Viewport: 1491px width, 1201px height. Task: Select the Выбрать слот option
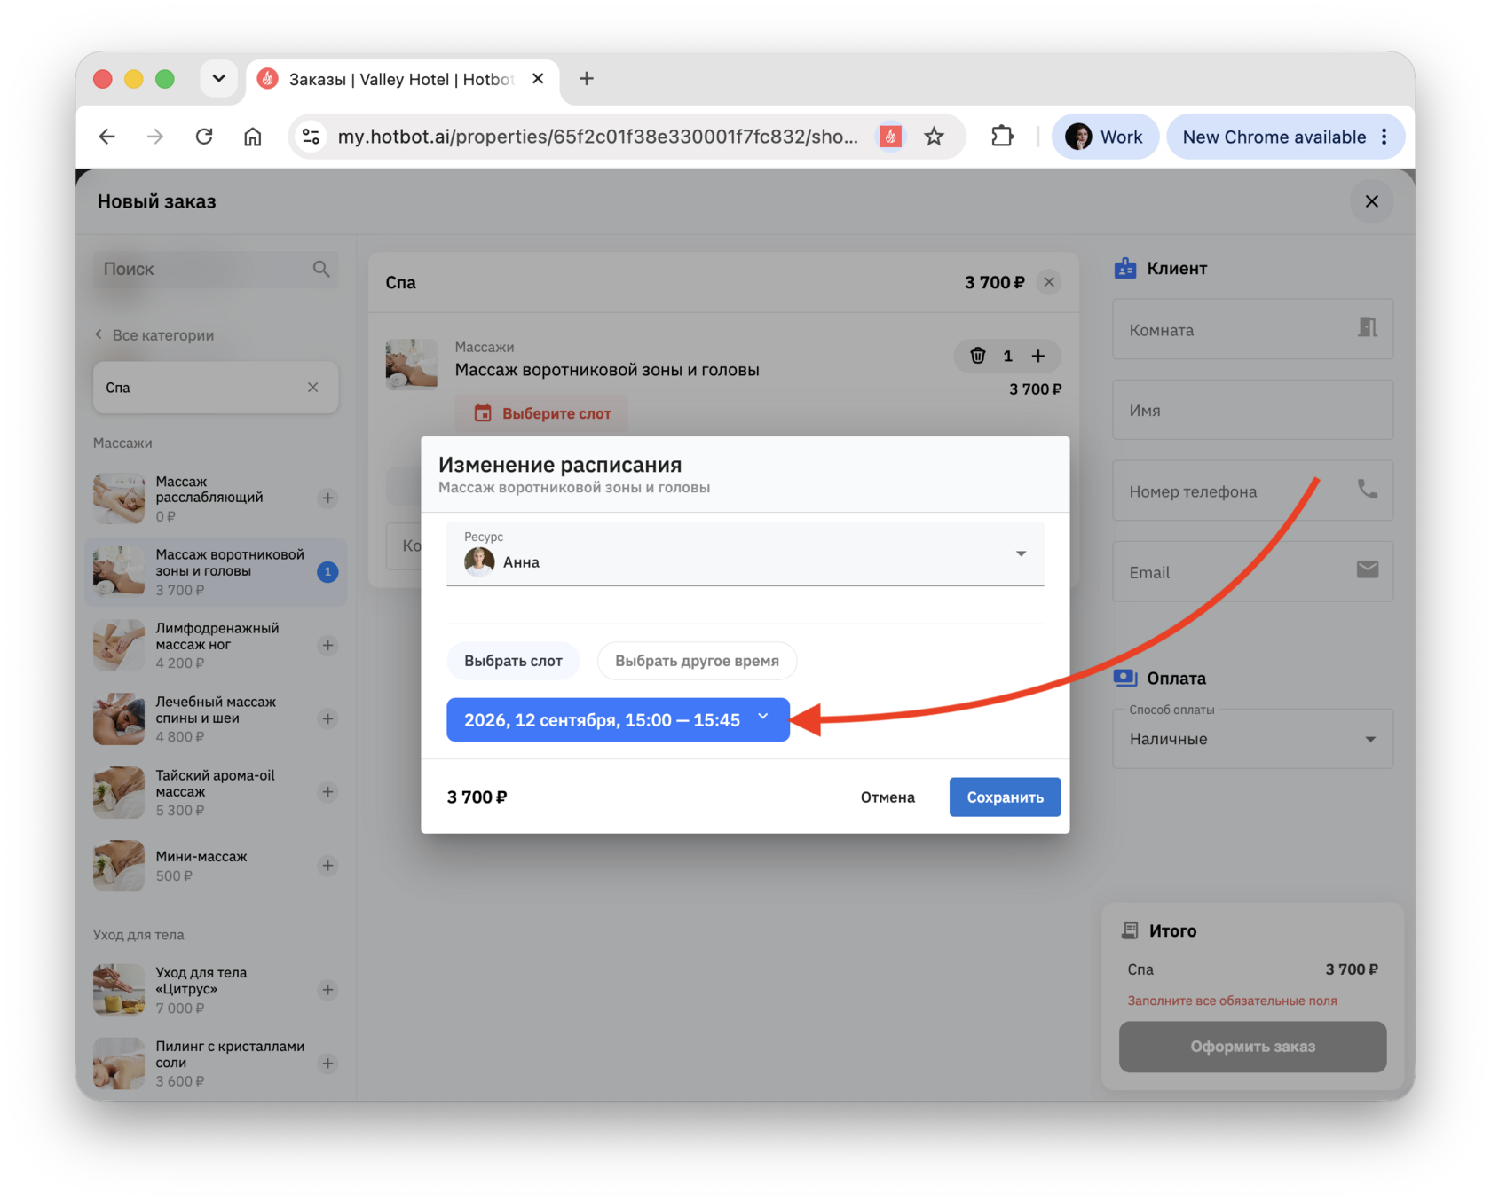pos(513,661)
